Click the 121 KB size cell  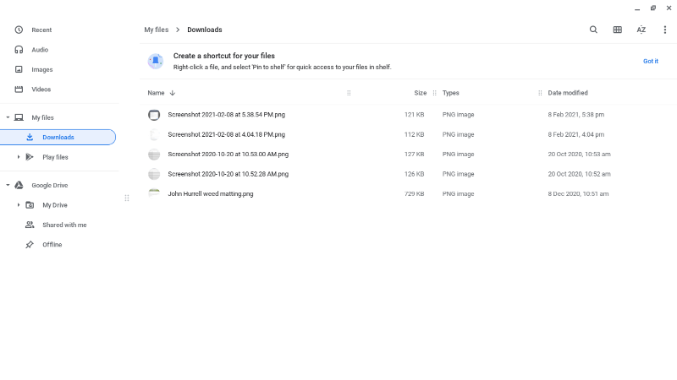coord(414,115)
